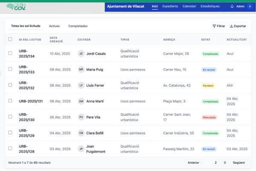Open the Exportar export menu

238,26
